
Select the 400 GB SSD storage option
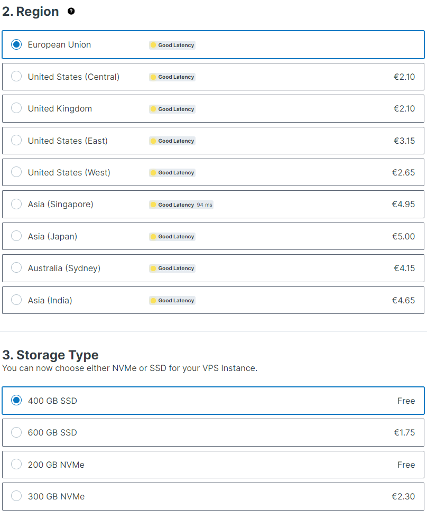pyautogui.click(x=16, y=401)
